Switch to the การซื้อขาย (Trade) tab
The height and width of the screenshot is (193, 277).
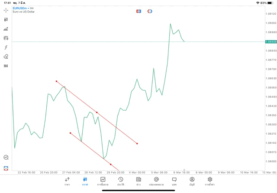point(103,181)
